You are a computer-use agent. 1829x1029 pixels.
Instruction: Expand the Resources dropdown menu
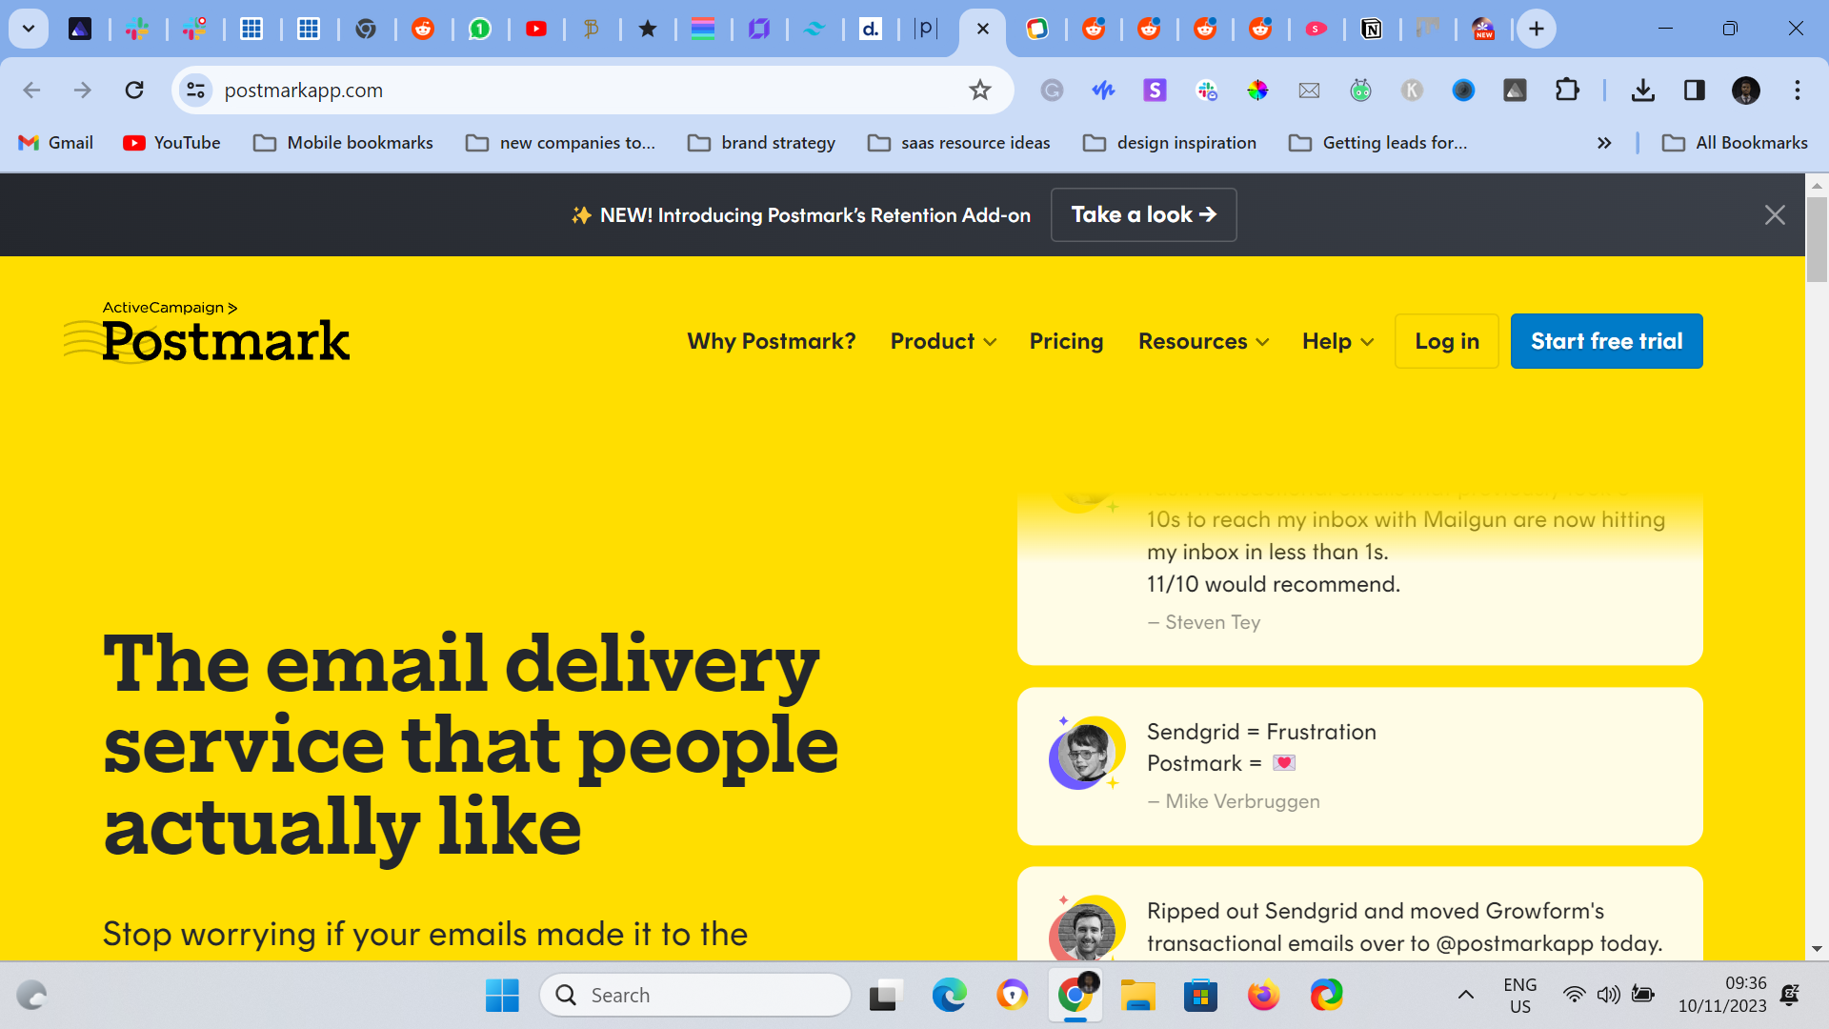[1203, 341]
